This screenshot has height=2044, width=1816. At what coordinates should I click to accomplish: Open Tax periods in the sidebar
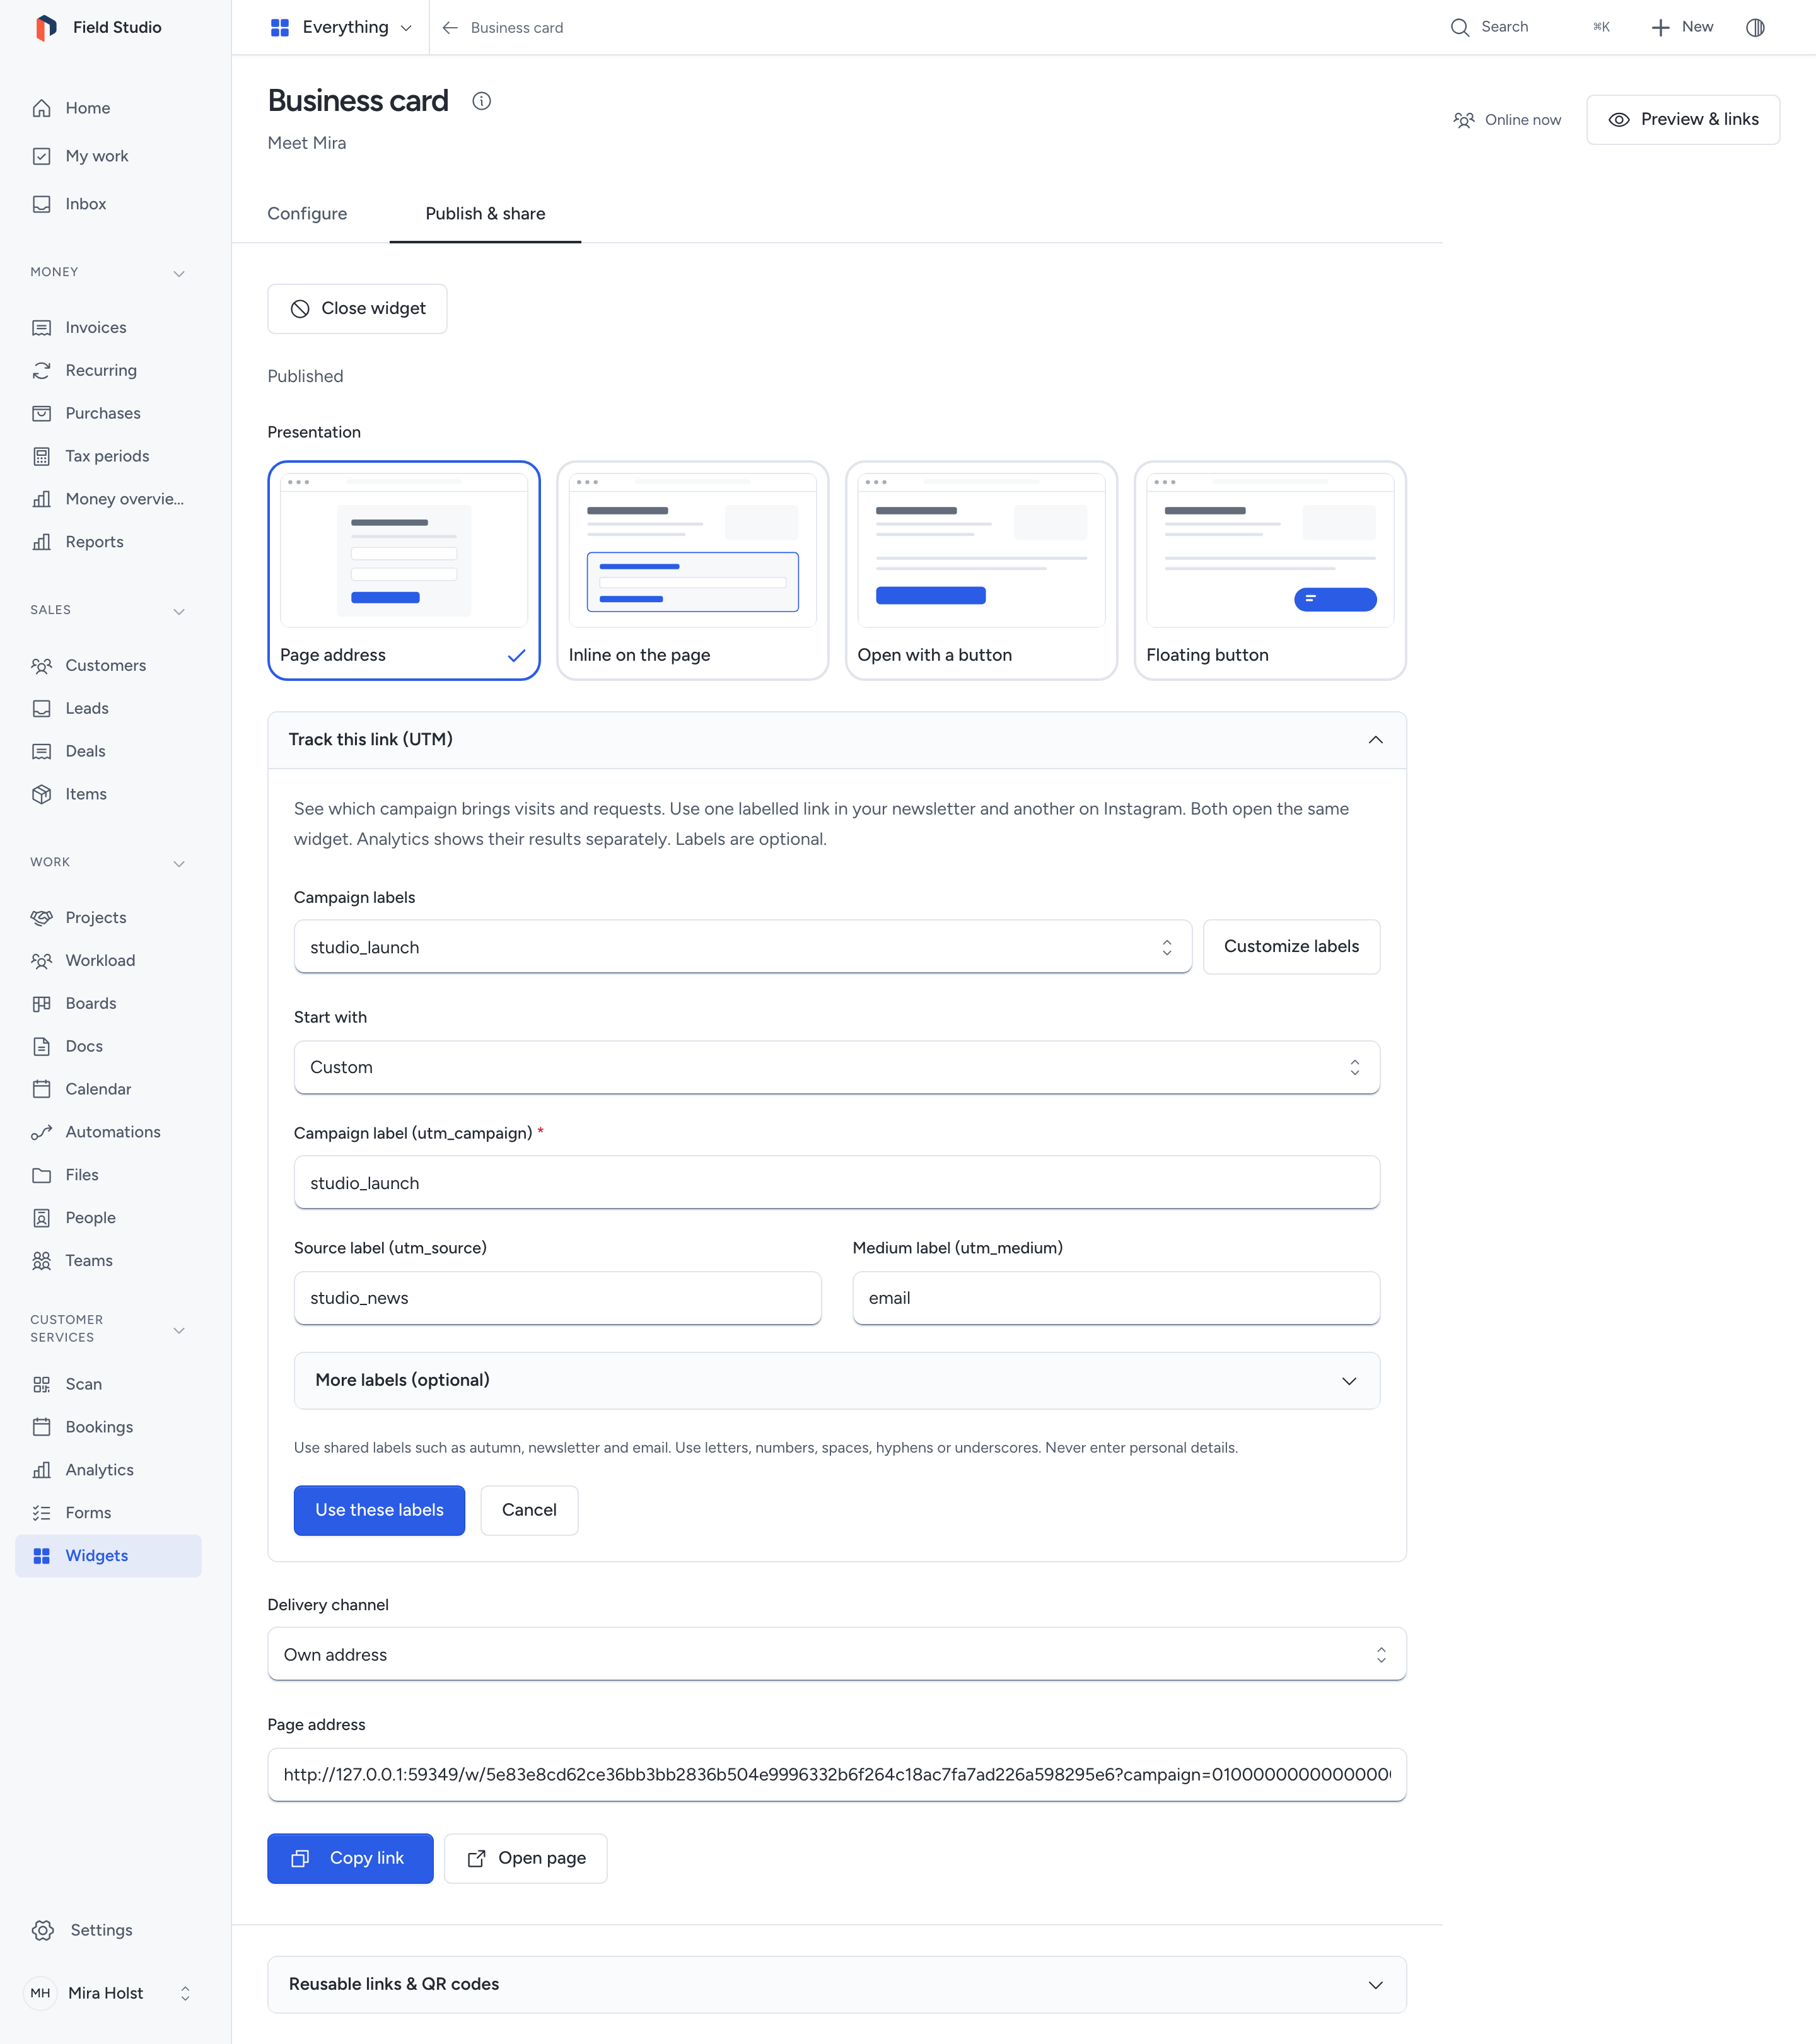[108, 456]
